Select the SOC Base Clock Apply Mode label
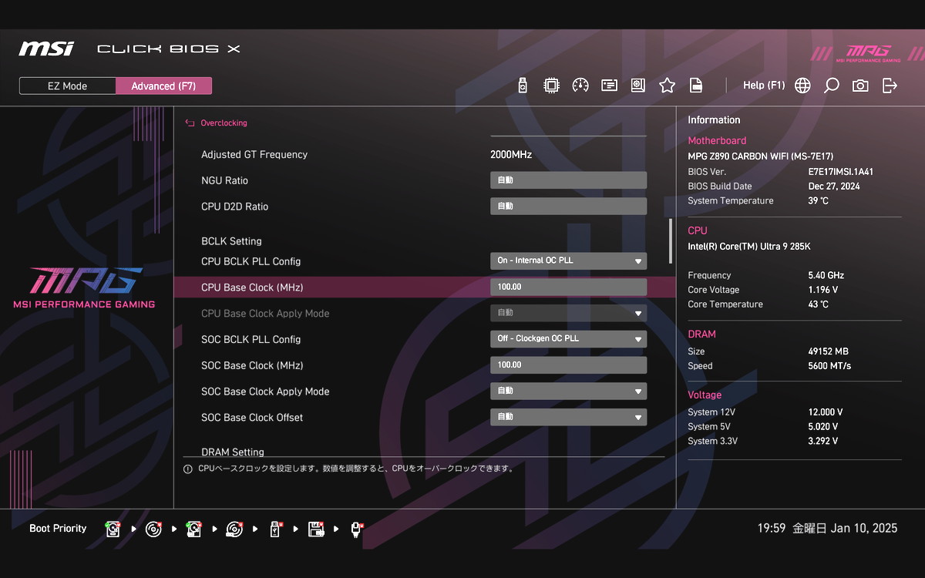Screen dimensions: 925x578 [265, 391]
